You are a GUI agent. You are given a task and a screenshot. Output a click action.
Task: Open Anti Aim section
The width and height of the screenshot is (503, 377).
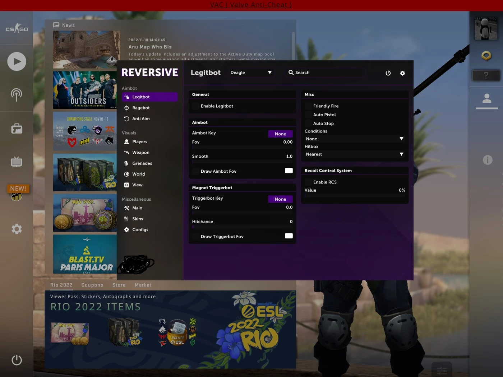point(150,118)
